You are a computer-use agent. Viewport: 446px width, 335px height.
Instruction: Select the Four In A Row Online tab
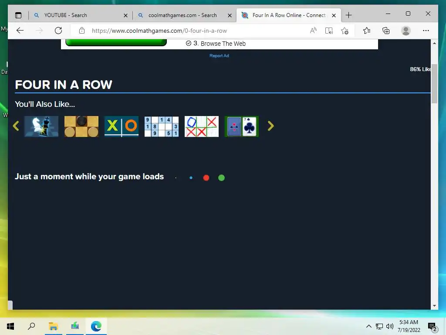[x=289, y=15]
